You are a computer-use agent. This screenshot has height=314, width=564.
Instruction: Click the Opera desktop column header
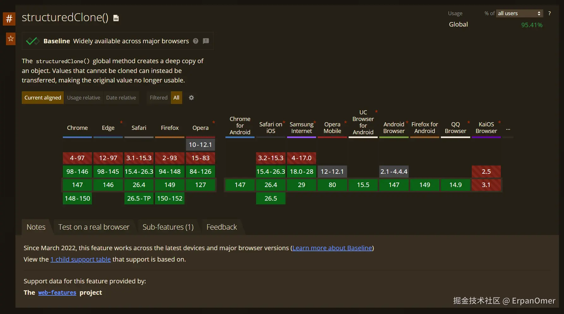click(x=201, y=128)
